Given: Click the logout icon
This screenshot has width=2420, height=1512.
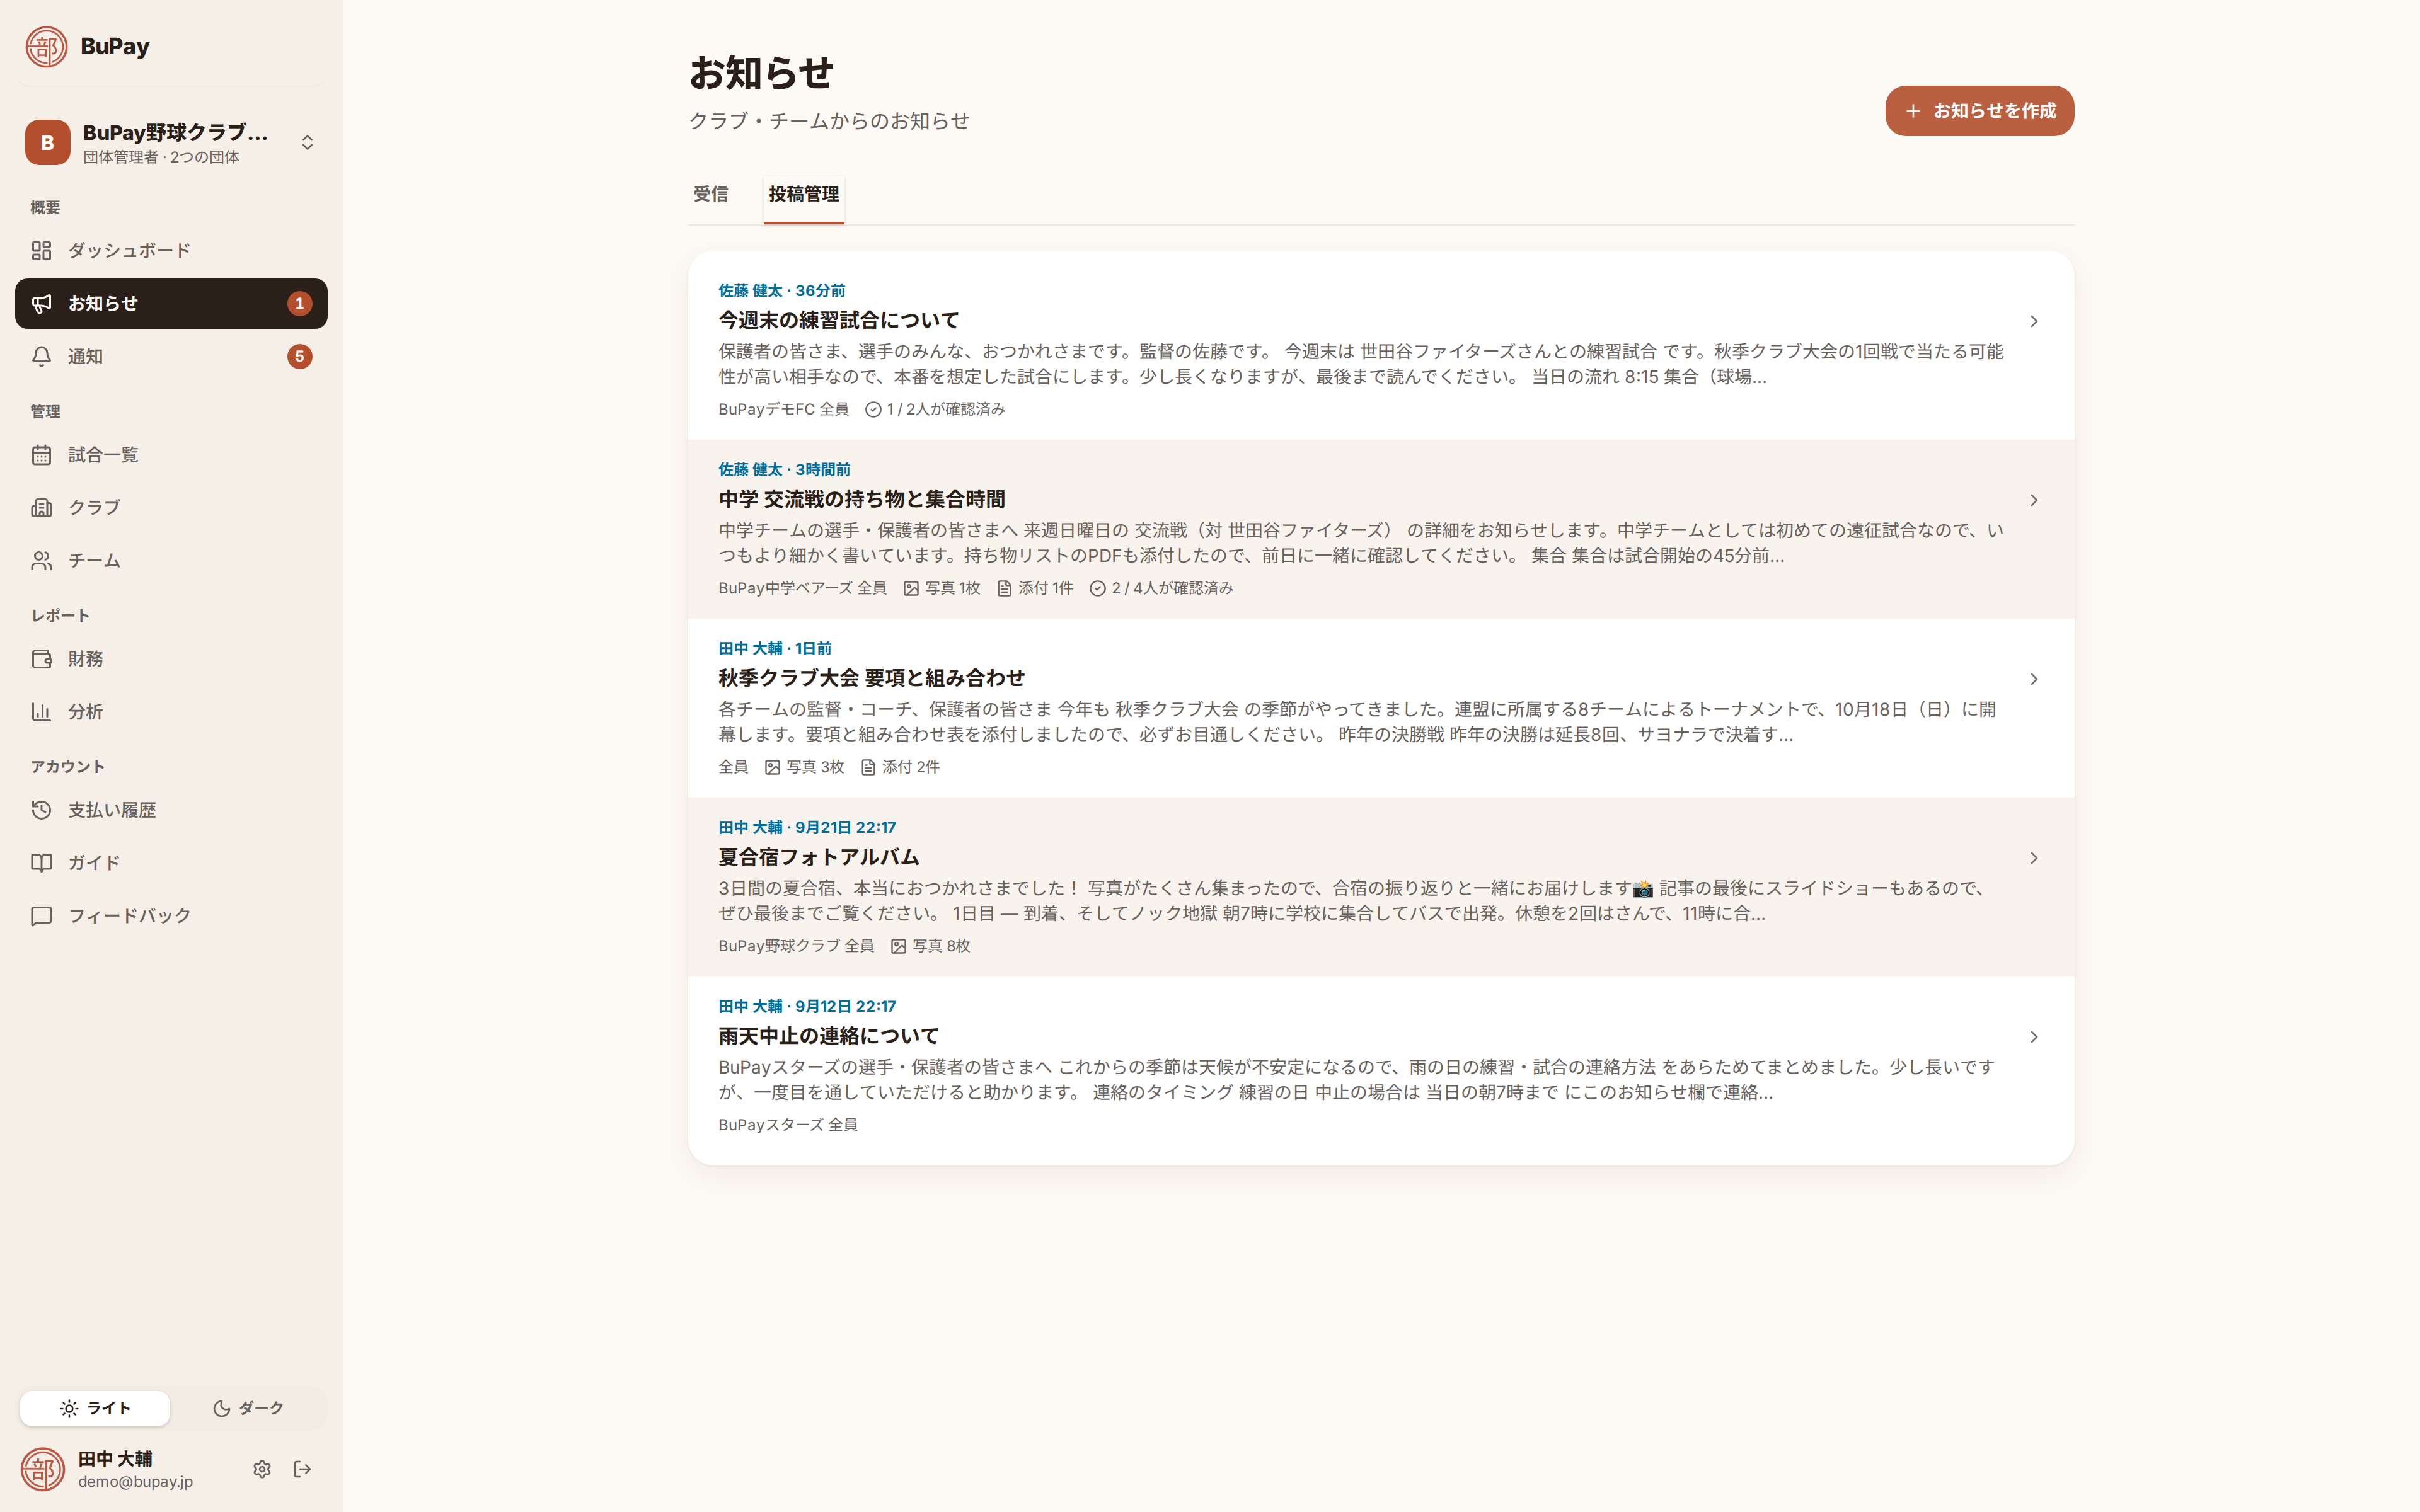Looking at the screenshot, I should pos(302,1469).
